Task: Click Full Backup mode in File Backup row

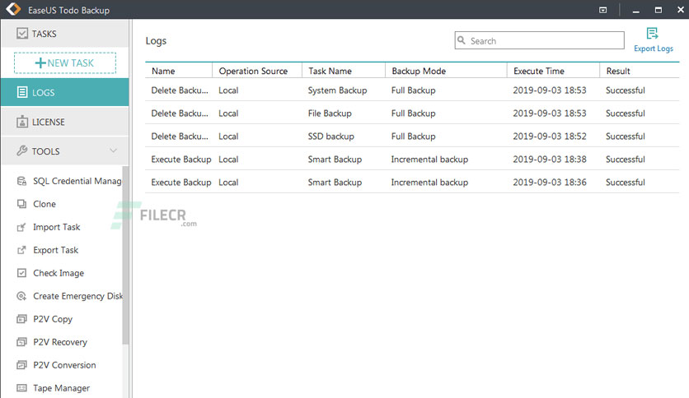Action: [414, 113]
